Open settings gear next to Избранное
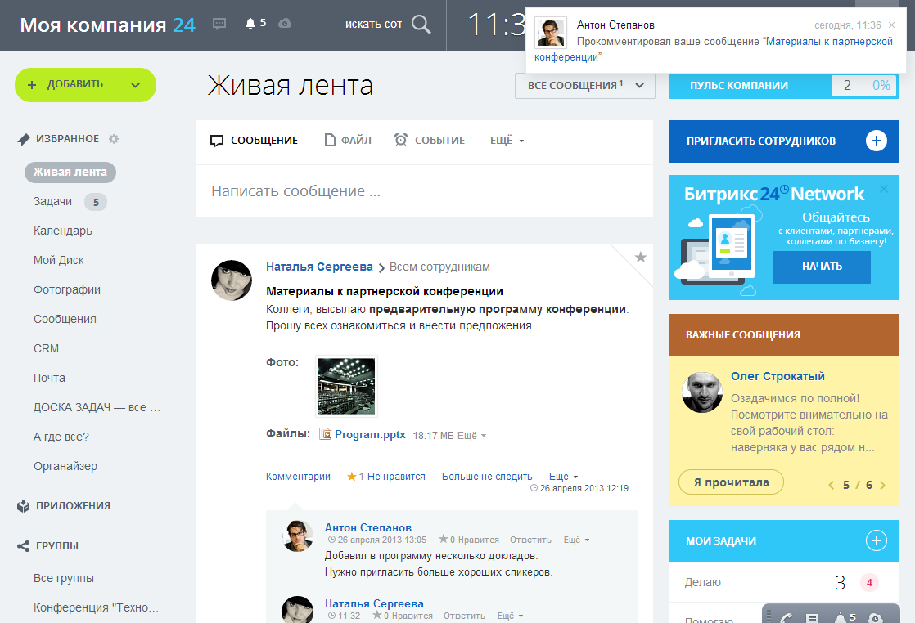Image resolution: width=915 pixels, height=623 pixels. tap(114, 139)
